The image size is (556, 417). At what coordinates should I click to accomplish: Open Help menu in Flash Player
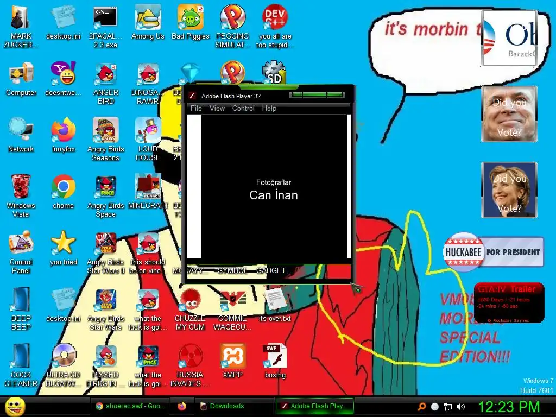(x=269, y=108)
